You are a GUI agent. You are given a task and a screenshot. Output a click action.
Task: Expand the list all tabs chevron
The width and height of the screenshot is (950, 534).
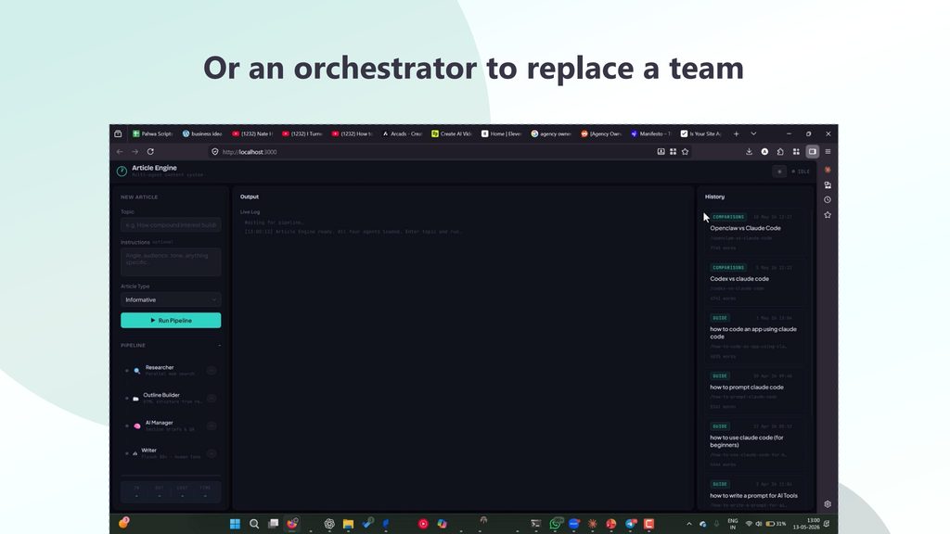tap(753, 133)
